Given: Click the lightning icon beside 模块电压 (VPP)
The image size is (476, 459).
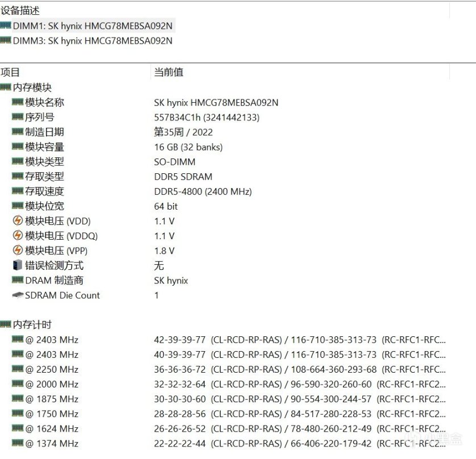Looking at the screenshot, I should point(18,250).
